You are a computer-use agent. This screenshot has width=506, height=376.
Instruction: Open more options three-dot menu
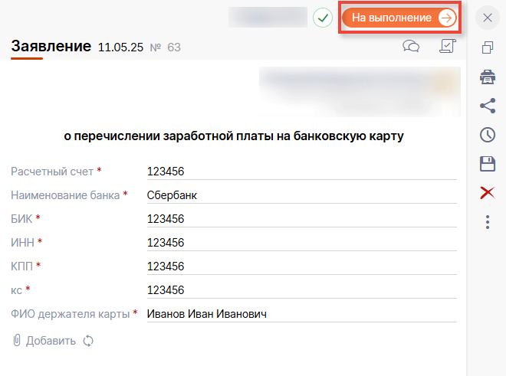tap(487, 222)
